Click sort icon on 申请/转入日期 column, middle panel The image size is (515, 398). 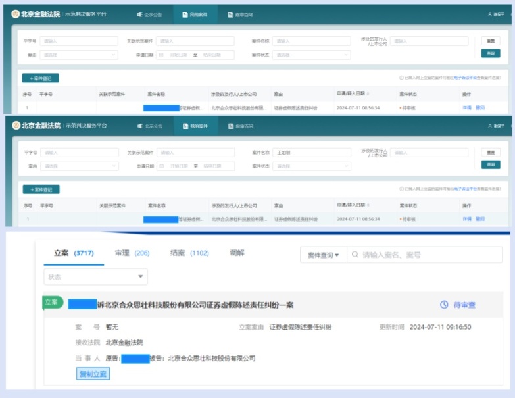pyautogui.click(x=368, y=205)
